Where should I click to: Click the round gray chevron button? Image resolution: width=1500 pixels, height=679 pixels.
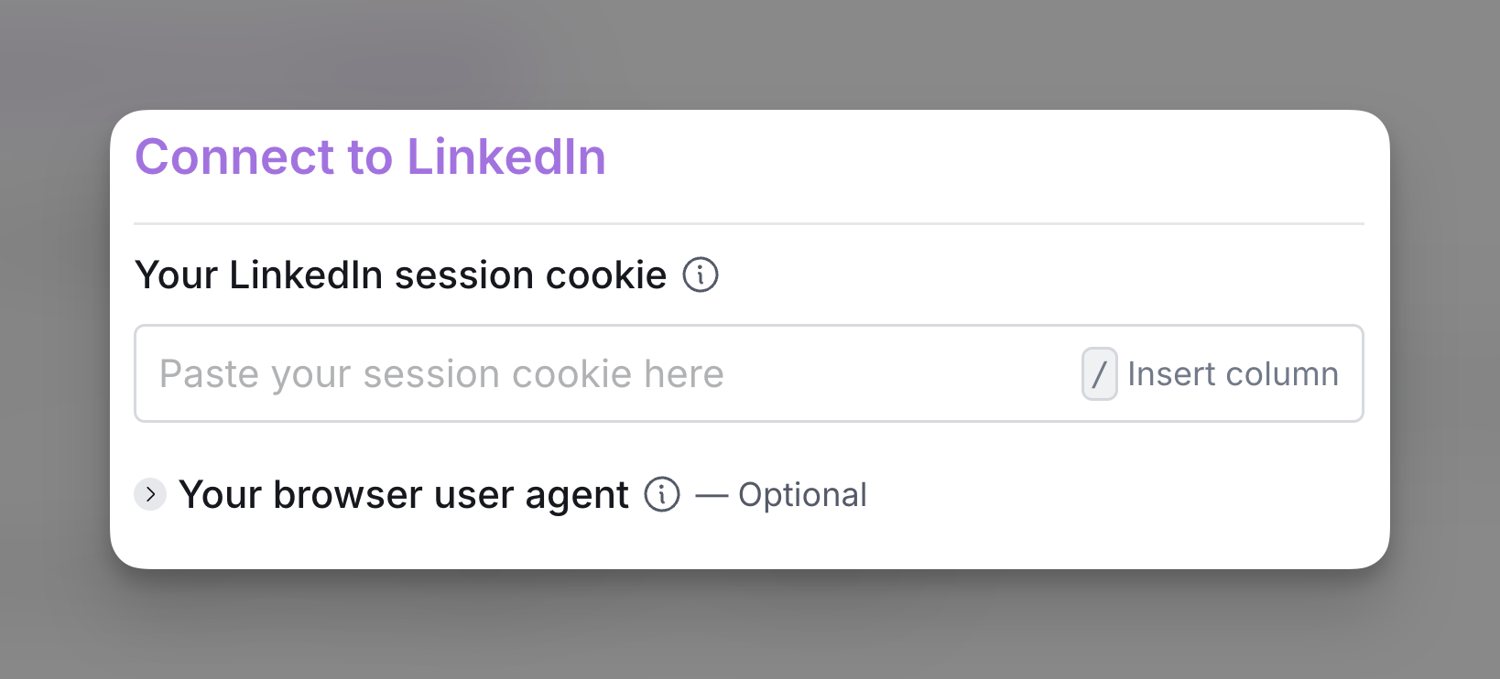coord(150,494)
